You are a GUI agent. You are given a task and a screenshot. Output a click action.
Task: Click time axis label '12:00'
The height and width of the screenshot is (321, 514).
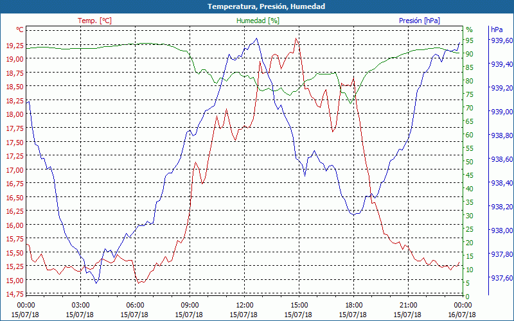tap(245, 306)
